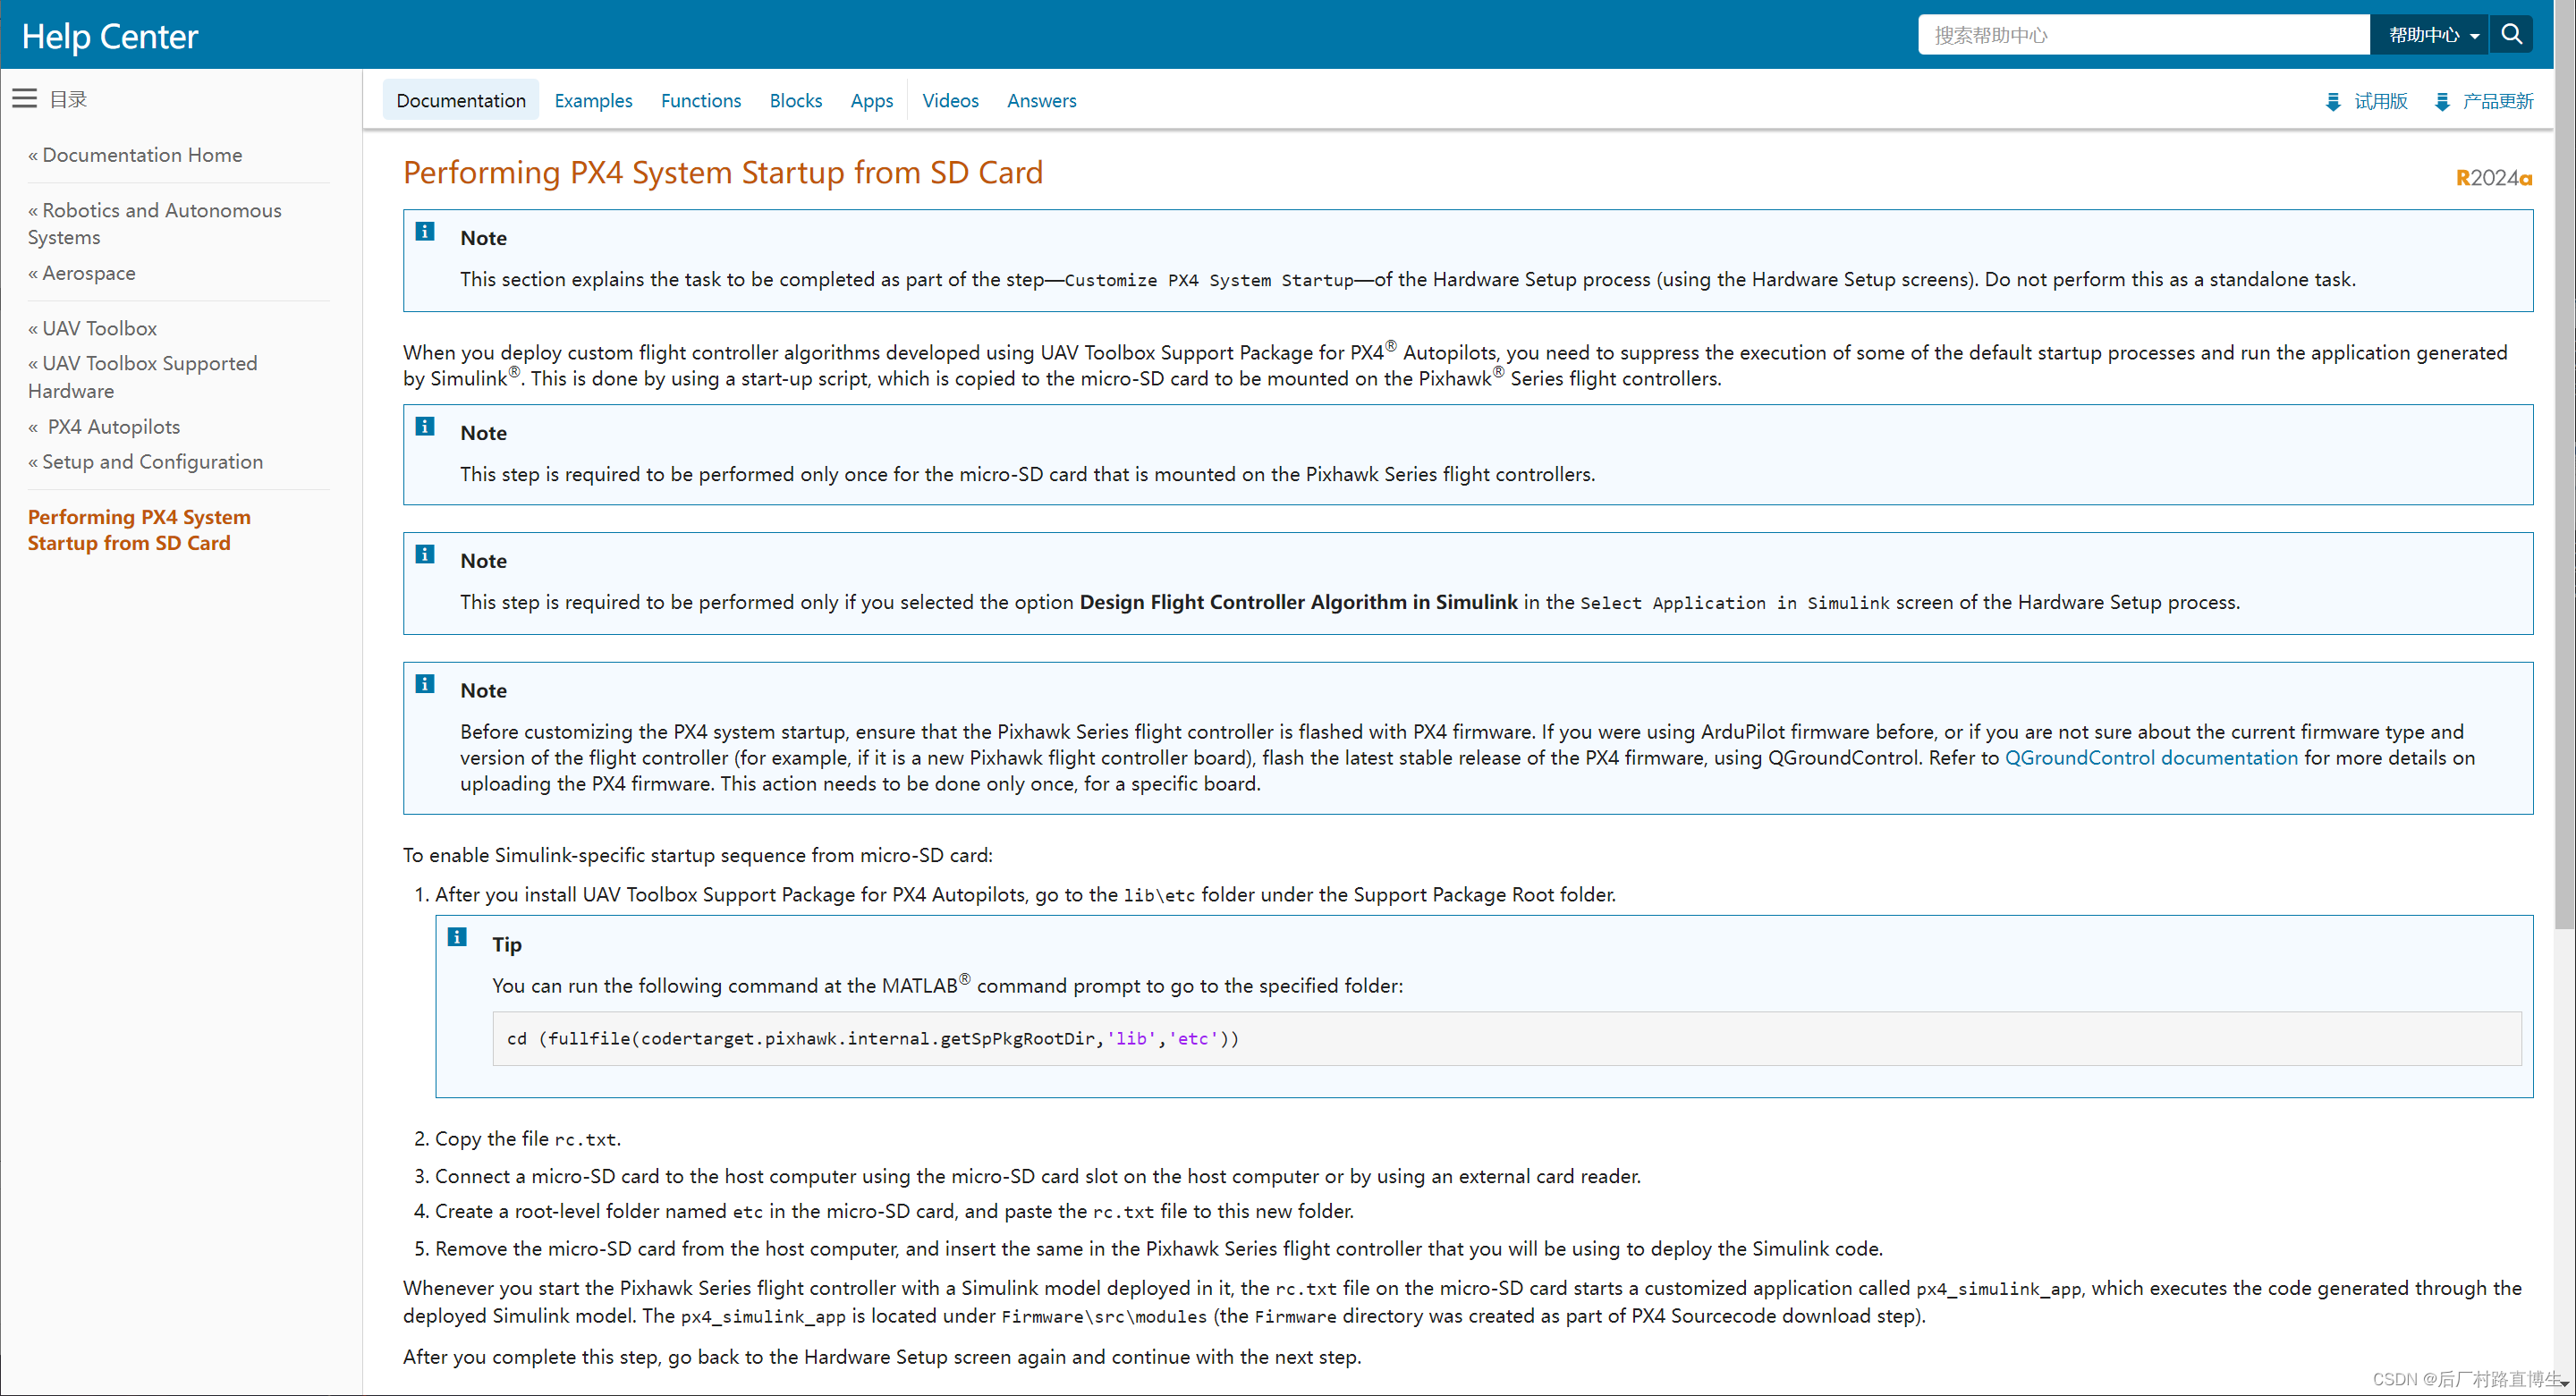Click the trial version download icon

point(2332,101)
